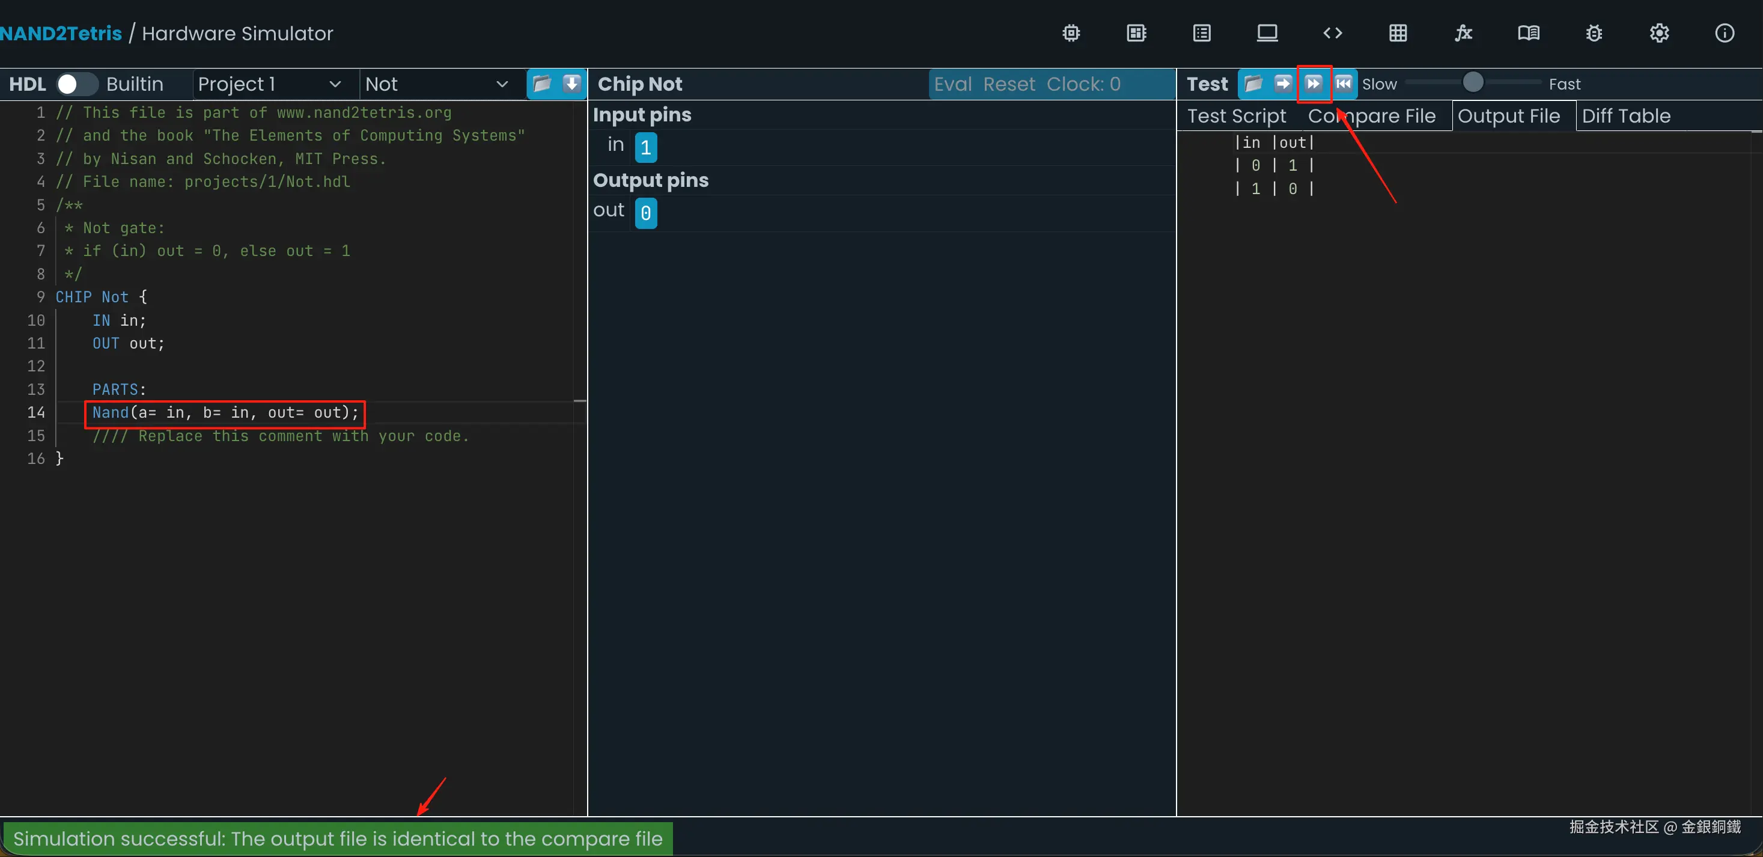The image size is (1763, 857).
Task: Click the angle-brackets code icon in the header
Action: coord(1332,33)
